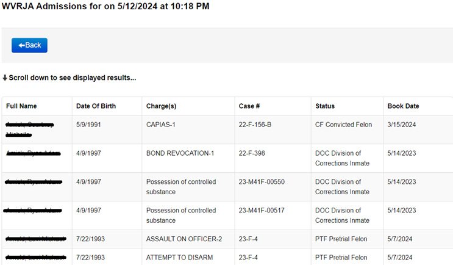Click the Status column header
Viewport: 453px width, 265px height.
pyautogui.click(x=325, y=106)
